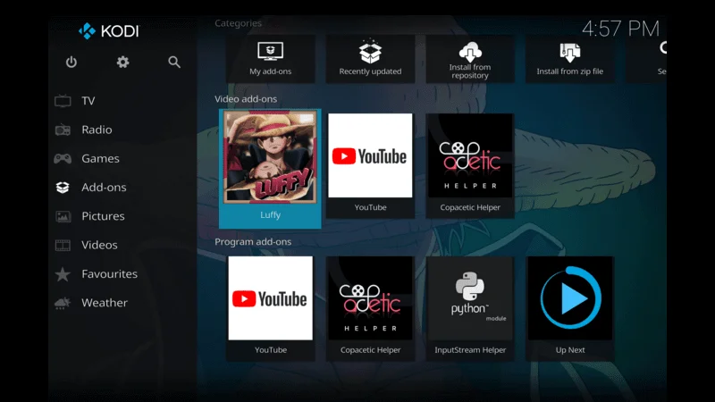Select the InputStream Helper add-on

tap(470, 306)
